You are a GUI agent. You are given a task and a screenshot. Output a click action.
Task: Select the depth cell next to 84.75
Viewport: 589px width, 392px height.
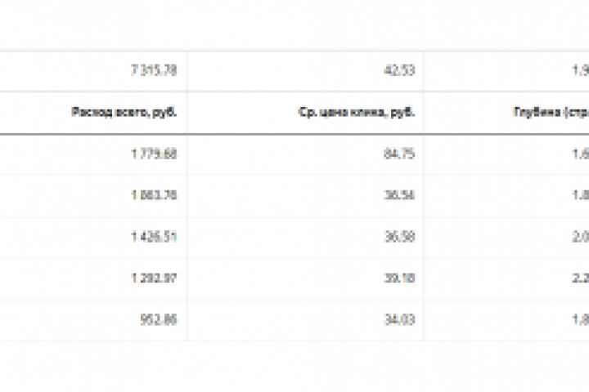[579, 154]
